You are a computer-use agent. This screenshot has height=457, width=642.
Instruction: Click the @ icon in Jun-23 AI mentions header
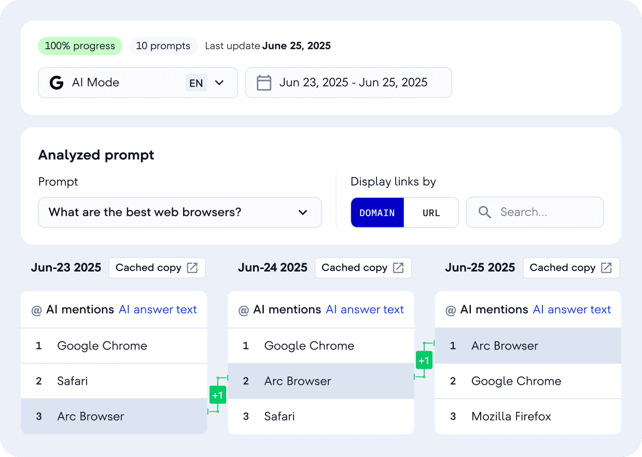tap(36, 310)
